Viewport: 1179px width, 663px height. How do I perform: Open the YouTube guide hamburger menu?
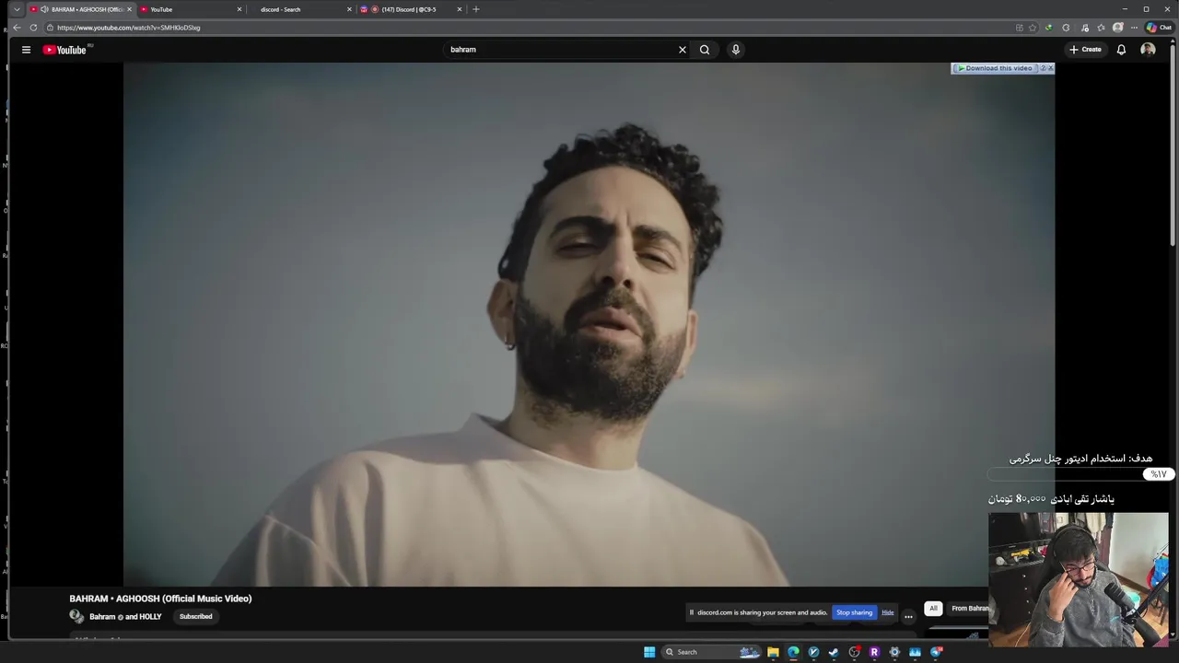click(x=26, y=50)
